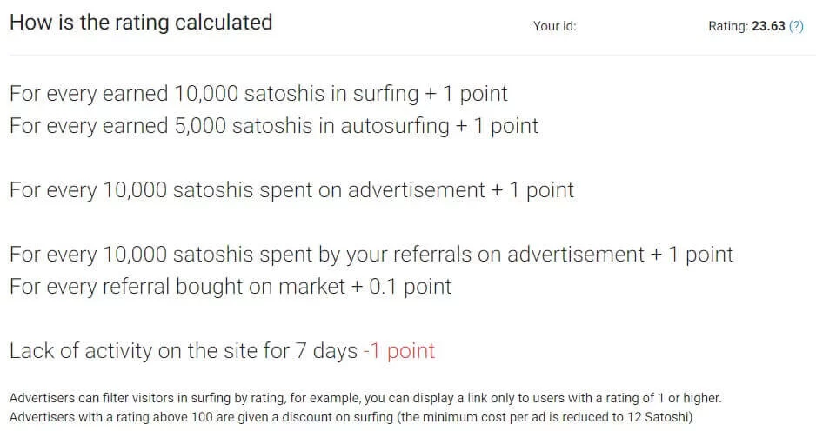
Task: Click the red '-1 point' text
Action: coord(399,351)
